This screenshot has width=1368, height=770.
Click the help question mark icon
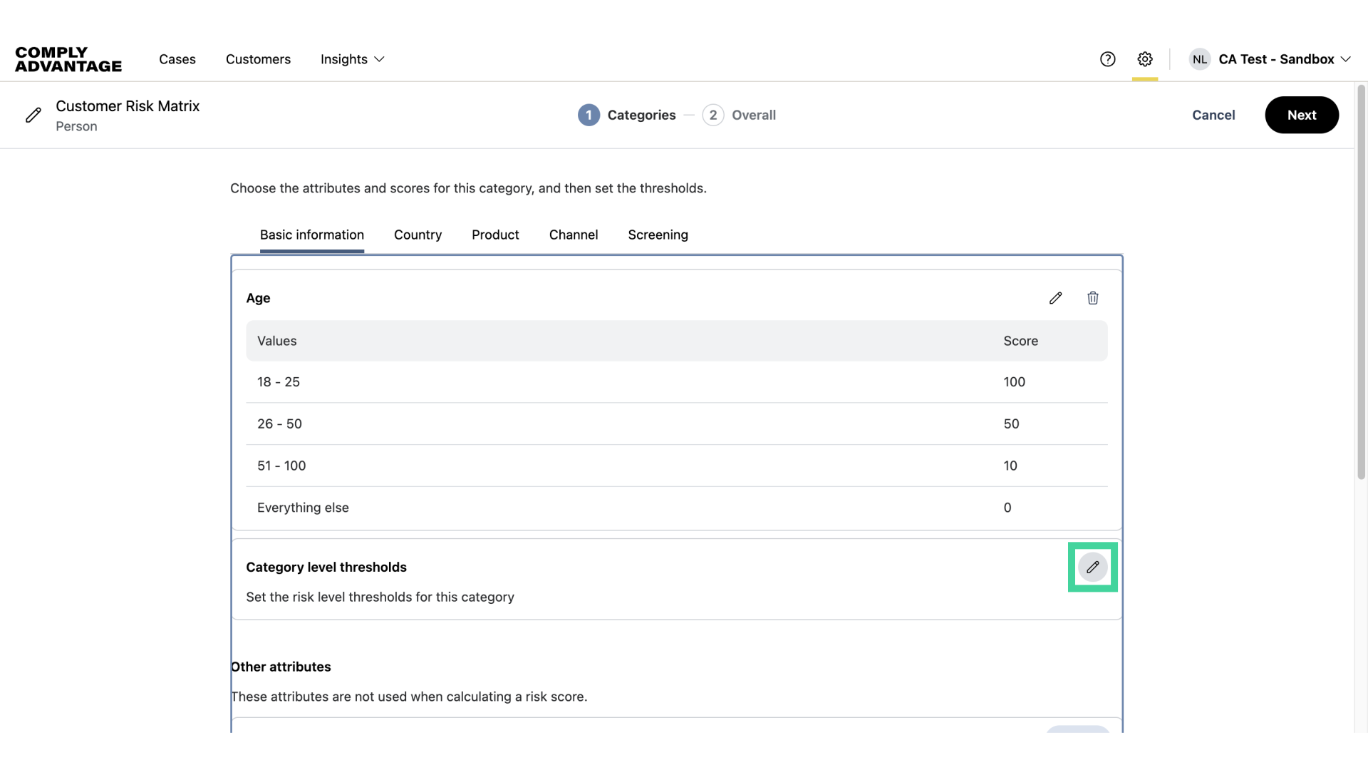click(1107, 59)
